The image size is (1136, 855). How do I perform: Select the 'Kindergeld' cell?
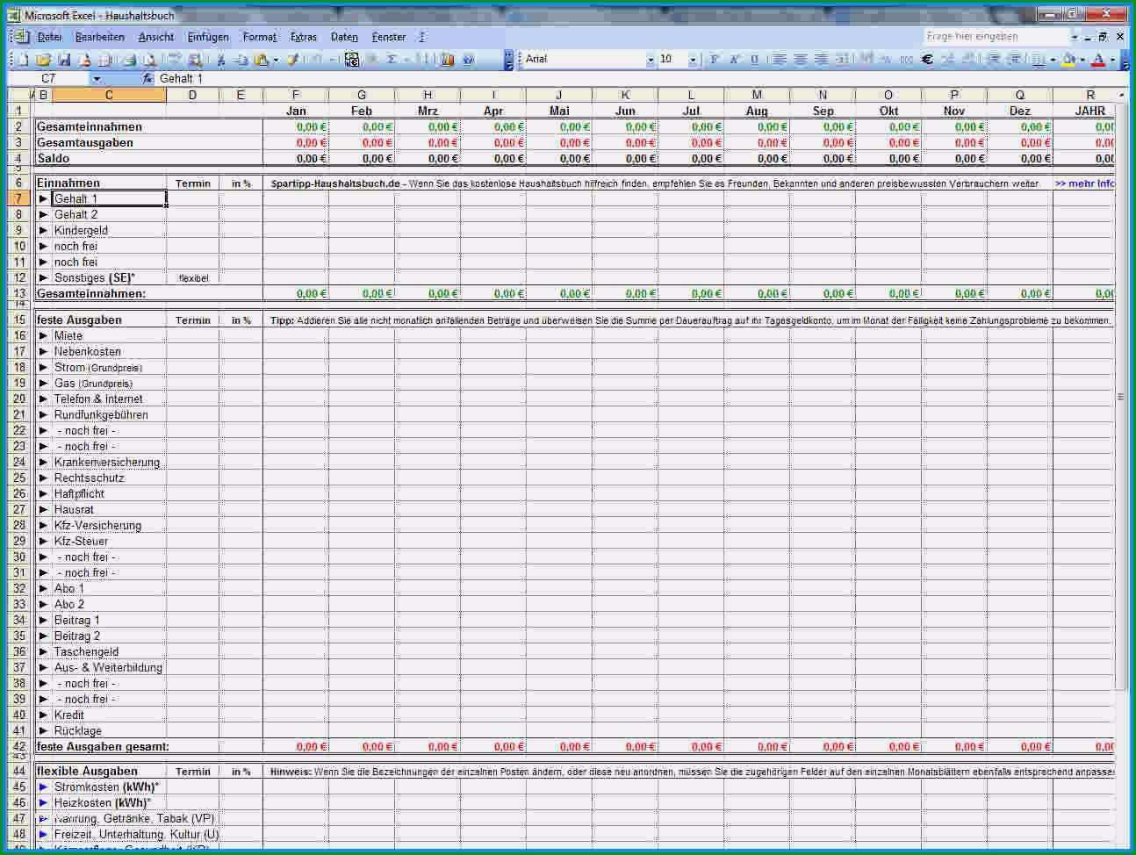click(x=109, y=230)
